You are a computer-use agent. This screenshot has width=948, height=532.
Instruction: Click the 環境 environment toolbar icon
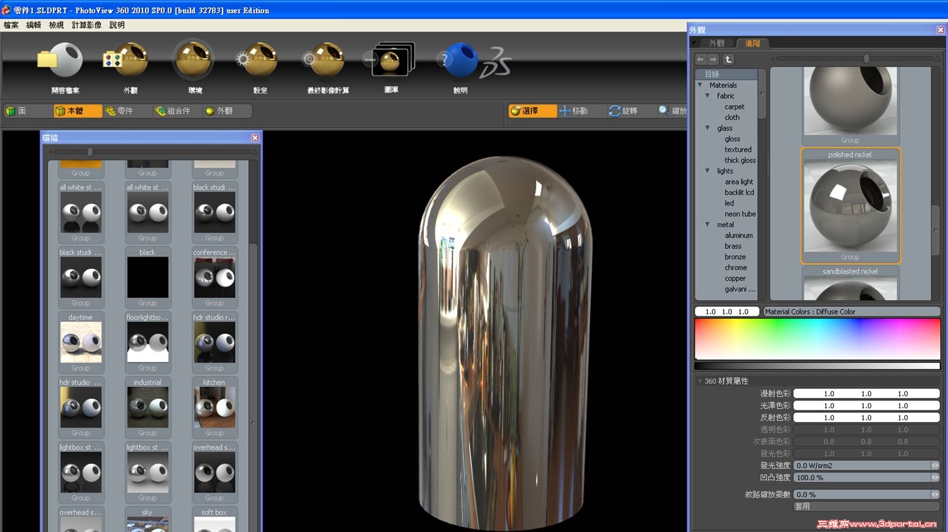[194, 60]
